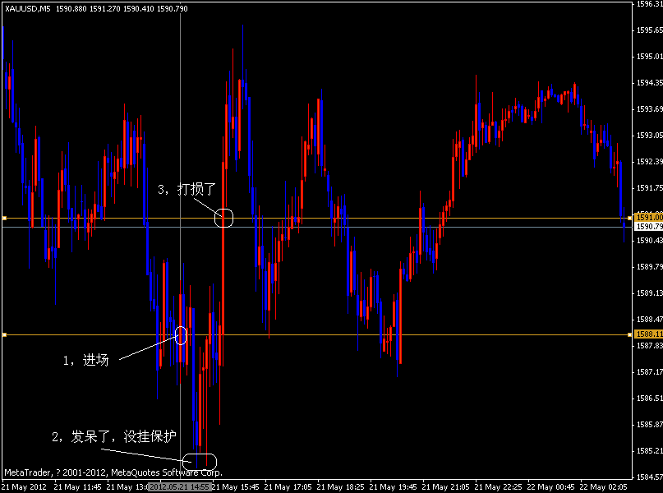Click the 1585.87 price scale value
The height and width of the screenshot is (493, 663).
point(650,425)
